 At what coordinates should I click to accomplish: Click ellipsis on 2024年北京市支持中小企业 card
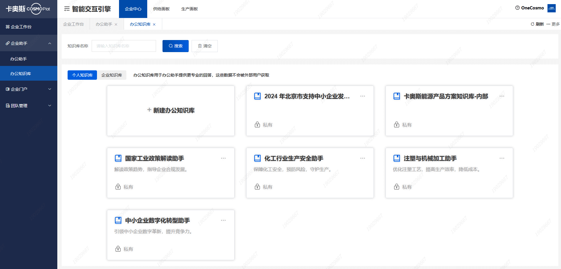coord(363,96)
